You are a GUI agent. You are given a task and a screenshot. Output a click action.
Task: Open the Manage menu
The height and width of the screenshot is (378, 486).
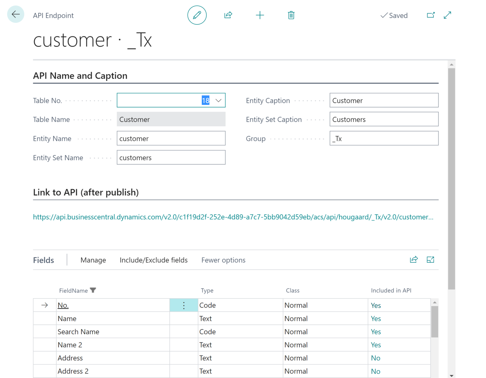93,260
